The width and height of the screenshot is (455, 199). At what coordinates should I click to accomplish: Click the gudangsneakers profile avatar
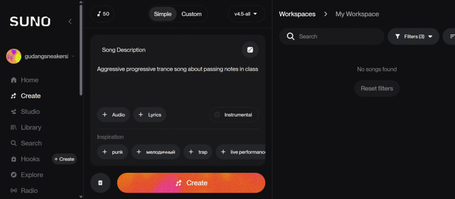pyautogui.click(x=14, y=56)
